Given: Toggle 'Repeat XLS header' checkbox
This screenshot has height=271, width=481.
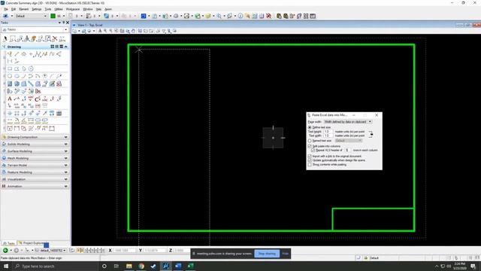Looking at the screenshot, I should click(x=313, y=151).
